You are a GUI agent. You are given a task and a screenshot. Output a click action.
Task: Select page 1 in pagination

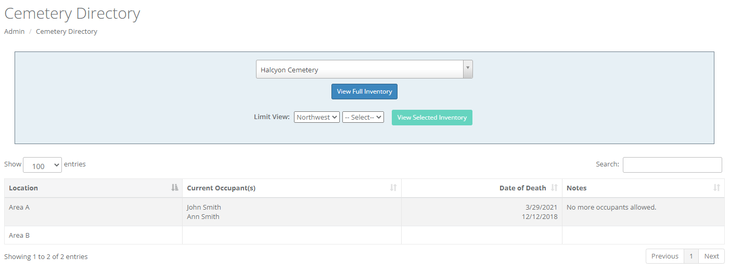point(691,256)
